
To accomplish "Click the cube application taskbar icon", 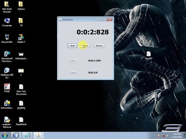I will tap(16, 135).
